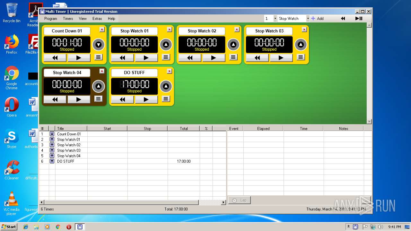Open the Stop Watch 02 options menu
The height and width of the screenshot is (231, 411).
point(233,57)
